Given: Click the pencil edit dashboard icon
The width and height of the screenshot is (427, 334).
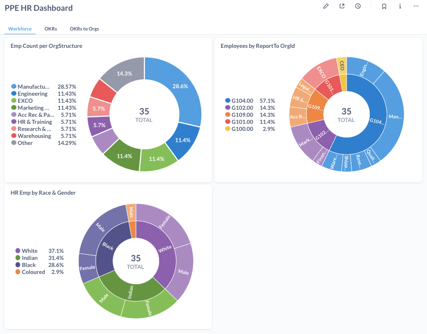Looking at the screenshot, I should point(326,7).
